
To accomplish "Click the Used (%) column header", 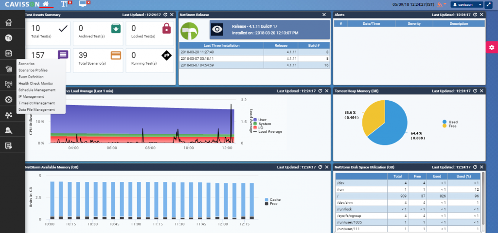I will click(464, 176).
